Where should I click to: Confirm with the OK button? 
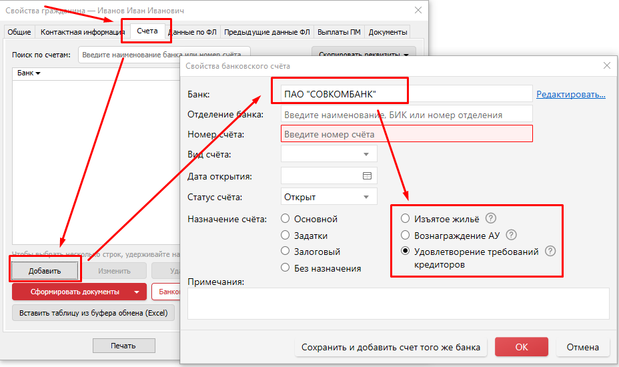tap(522, 347)
